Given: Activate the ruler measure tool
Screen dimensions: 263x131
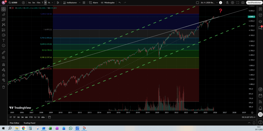Looking at the screenshot, I should point(4,52).
